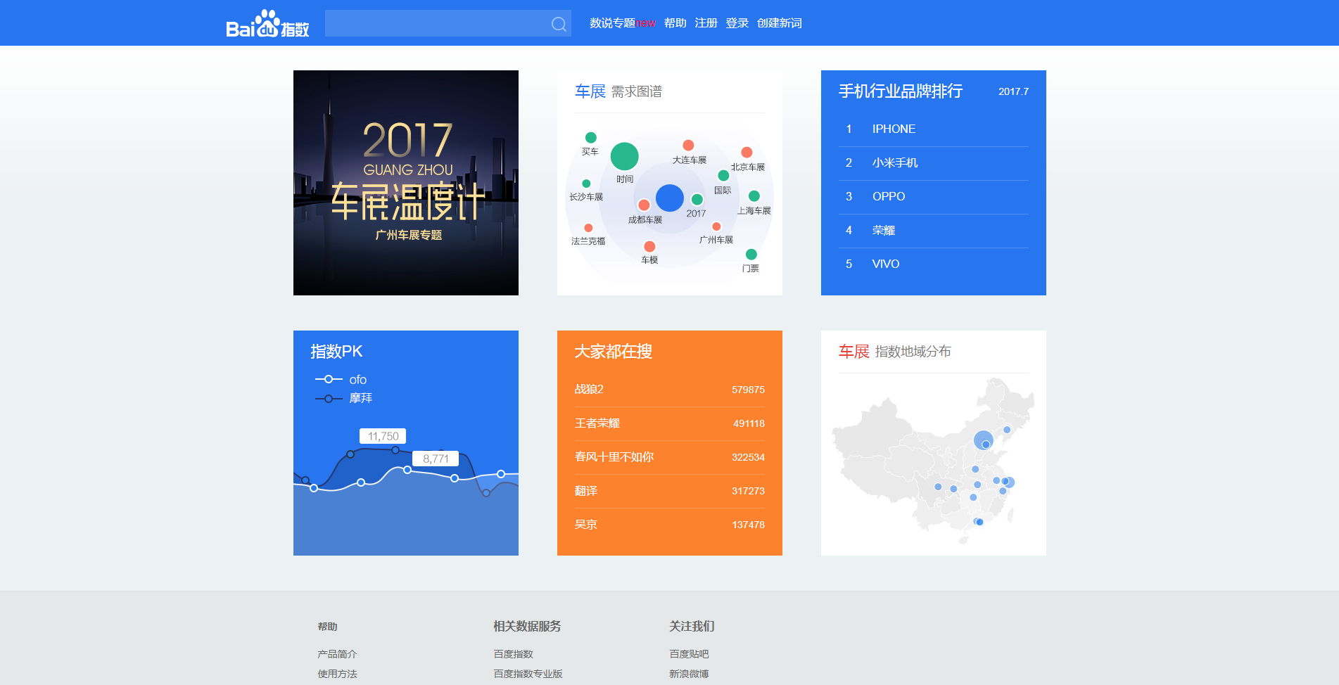Select the 广州车展 bubble
The width and height of the screenshot is (1339, 685).
(716, 226)
